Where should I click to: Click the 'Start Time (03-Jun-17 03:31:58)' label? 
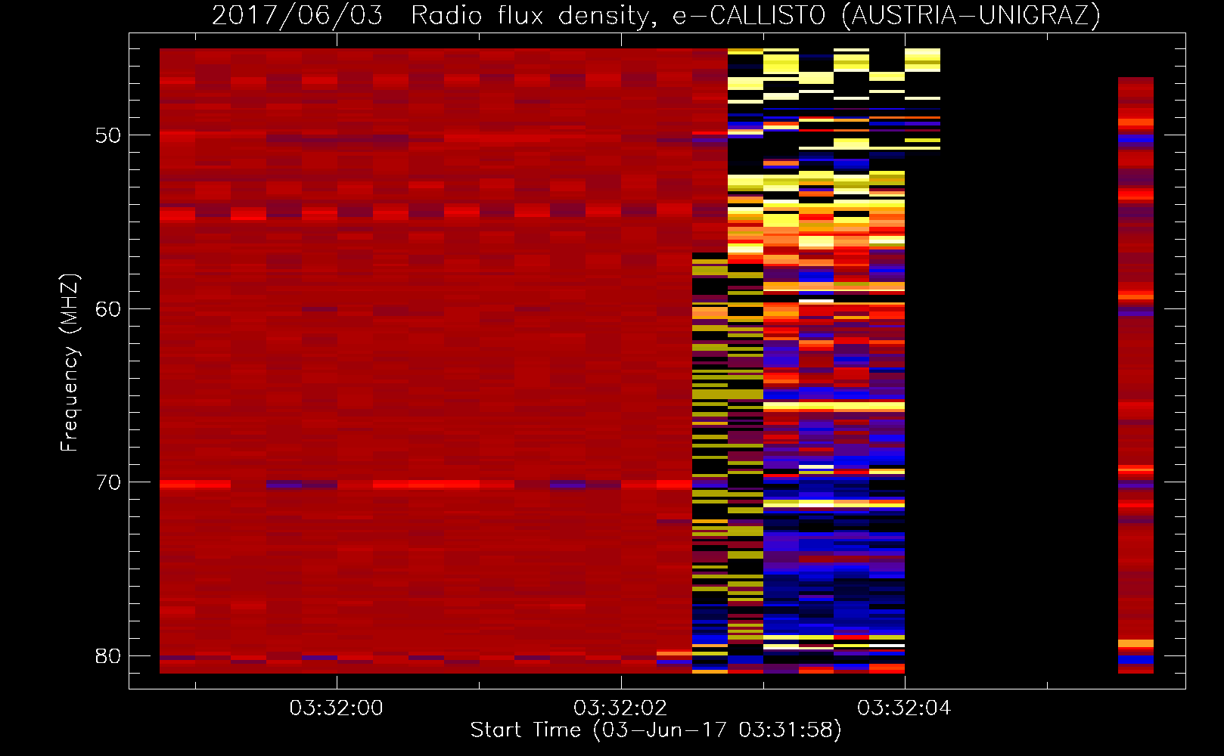[656, 730]
